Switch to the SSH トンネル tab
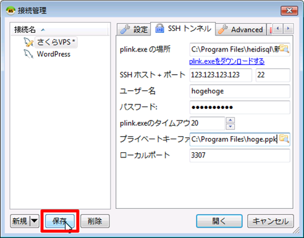The width and height of the screenshot is (304, 238). tap(183, 28)
